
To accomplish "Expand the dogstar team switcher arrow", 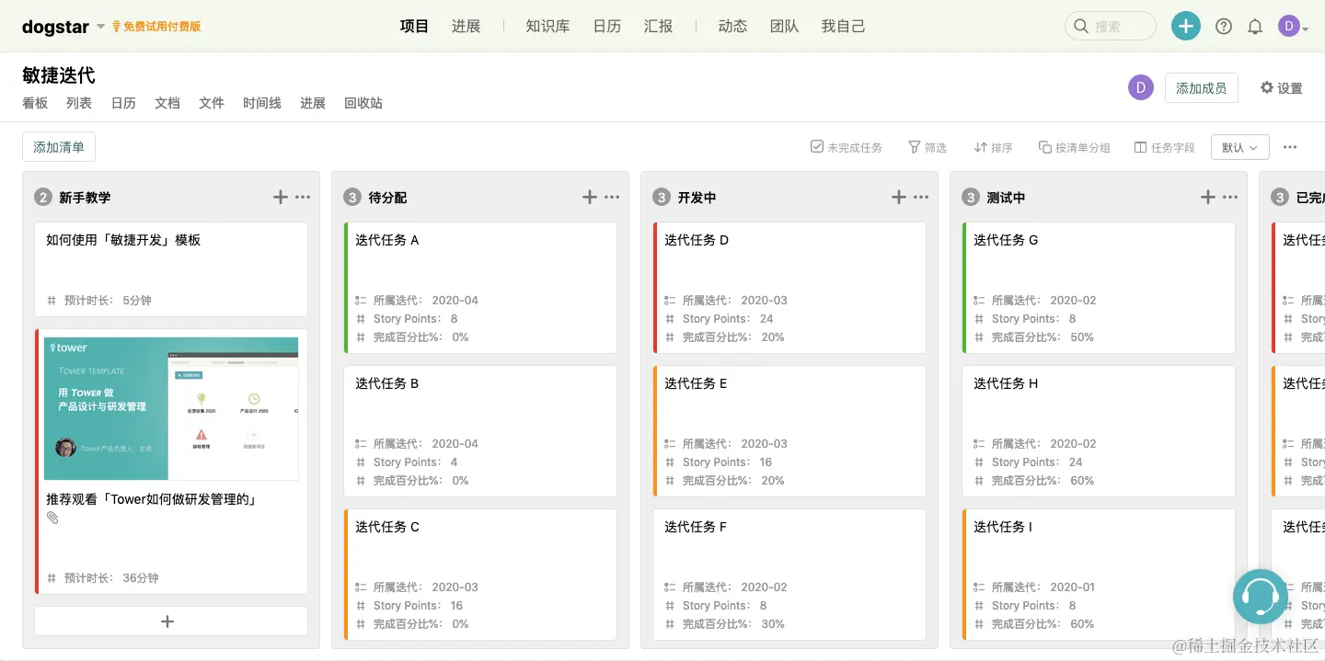I will (101, 27).
